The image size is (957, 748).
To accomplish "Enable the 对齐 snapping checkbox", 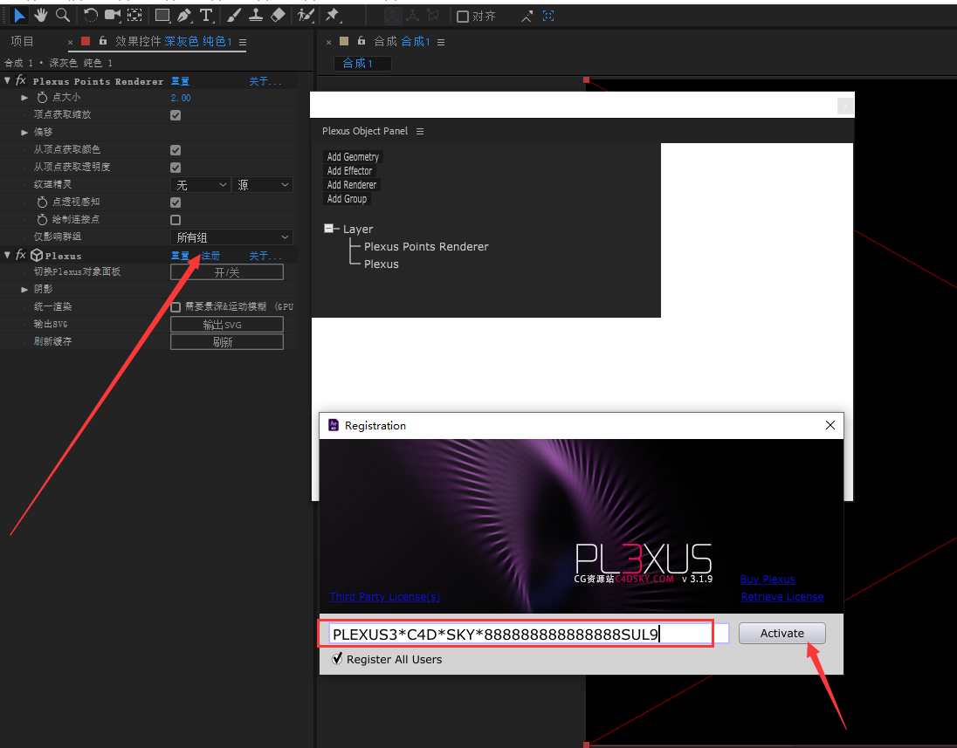I will pyautogui.click(x=463, y=17).
